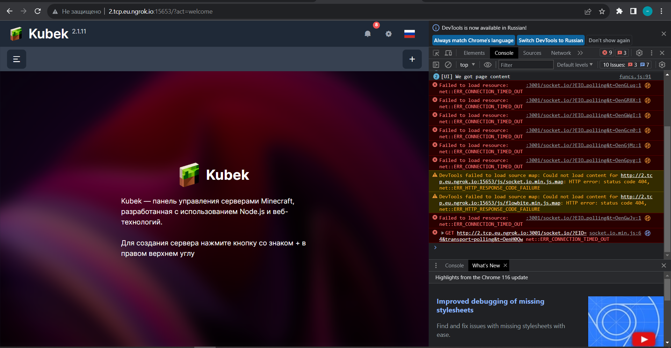
Task: Open Kubek notifications bell with 8 alerts
Action: [x=367, y=34]
